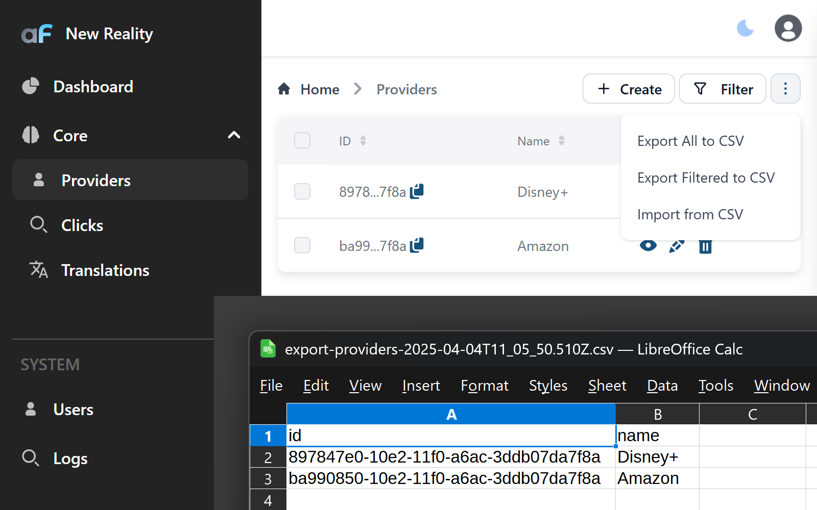Sort the table by ID column
Viewport: 817px width, 510px height.
363,141
